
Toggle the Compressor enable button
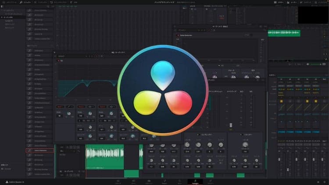pyautogui.click(x=198, y=135)
